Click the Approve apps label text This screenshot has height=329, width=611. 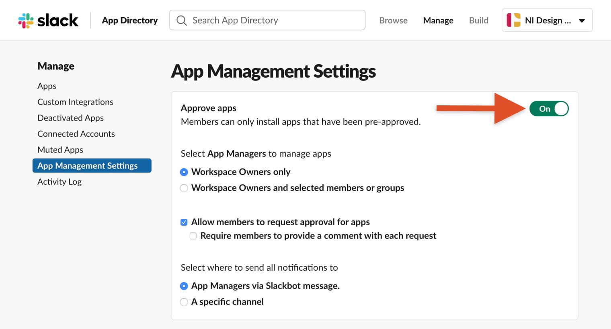[209, 108]
